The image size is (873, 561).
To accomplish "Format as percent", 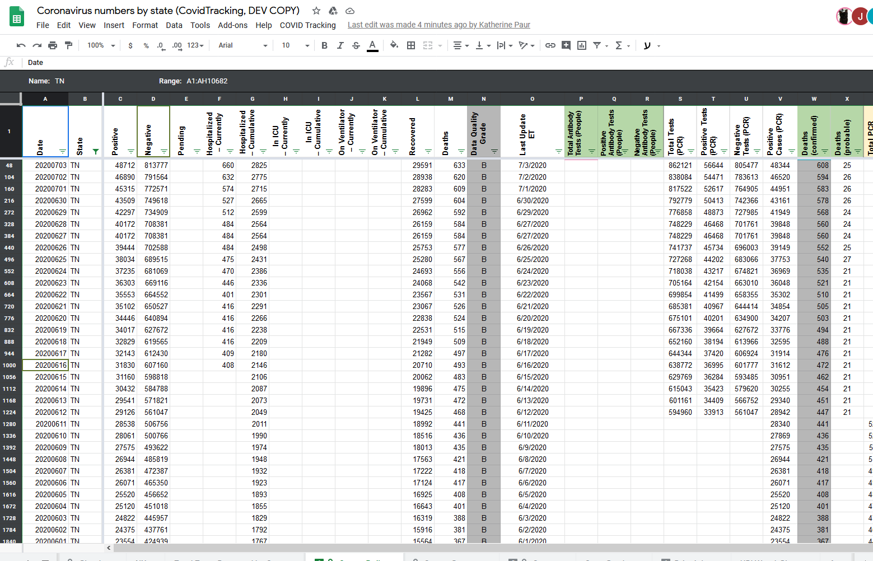I will coord(146,45).
